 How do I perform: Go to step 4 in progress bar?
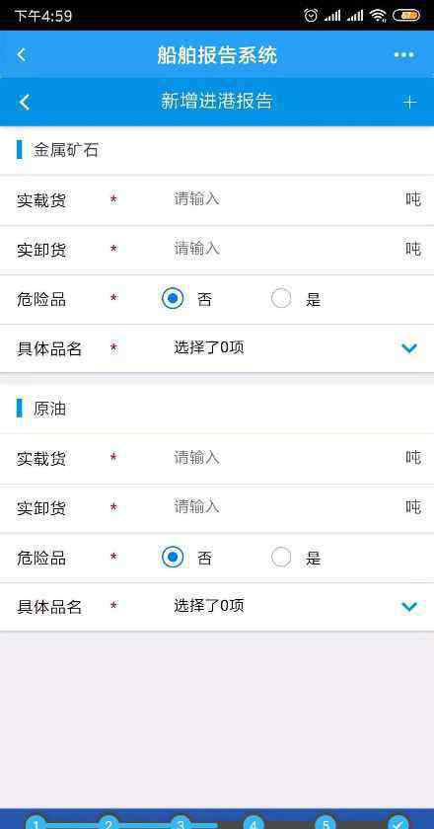pos(253,823)
